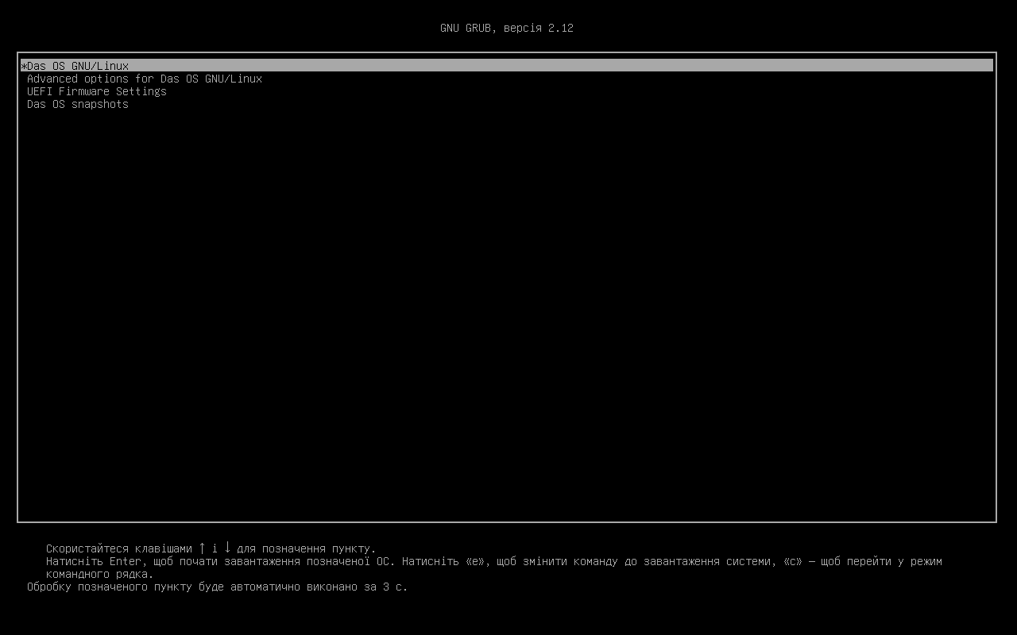Click the asterisk marker beside Das OS GNU/Linux

pos(24,66)
